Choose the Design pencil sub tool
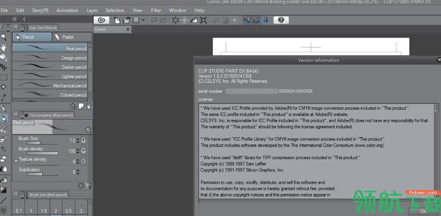Viewport: 441px width, 216px height. 50,57
